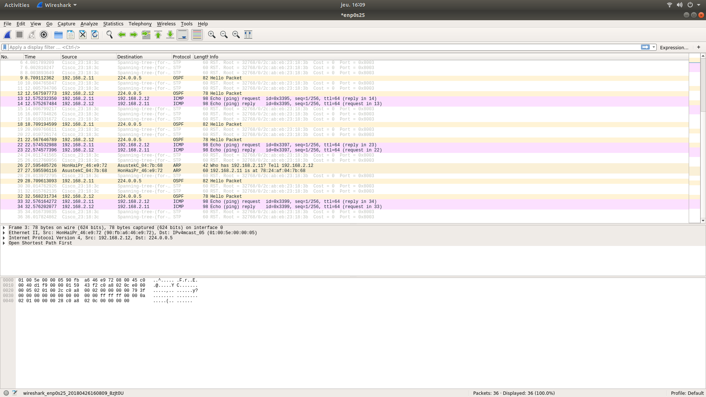The width and height of the screenshot is (706, 397).
Task: Open the capture options gear
Action: pos(44,35)
